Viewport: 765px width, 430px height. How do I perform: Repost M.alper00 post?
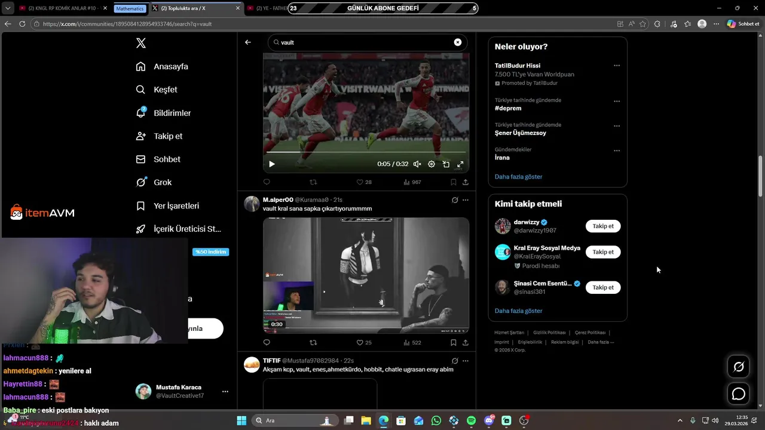pyautogui.click(x=313, y=343)
